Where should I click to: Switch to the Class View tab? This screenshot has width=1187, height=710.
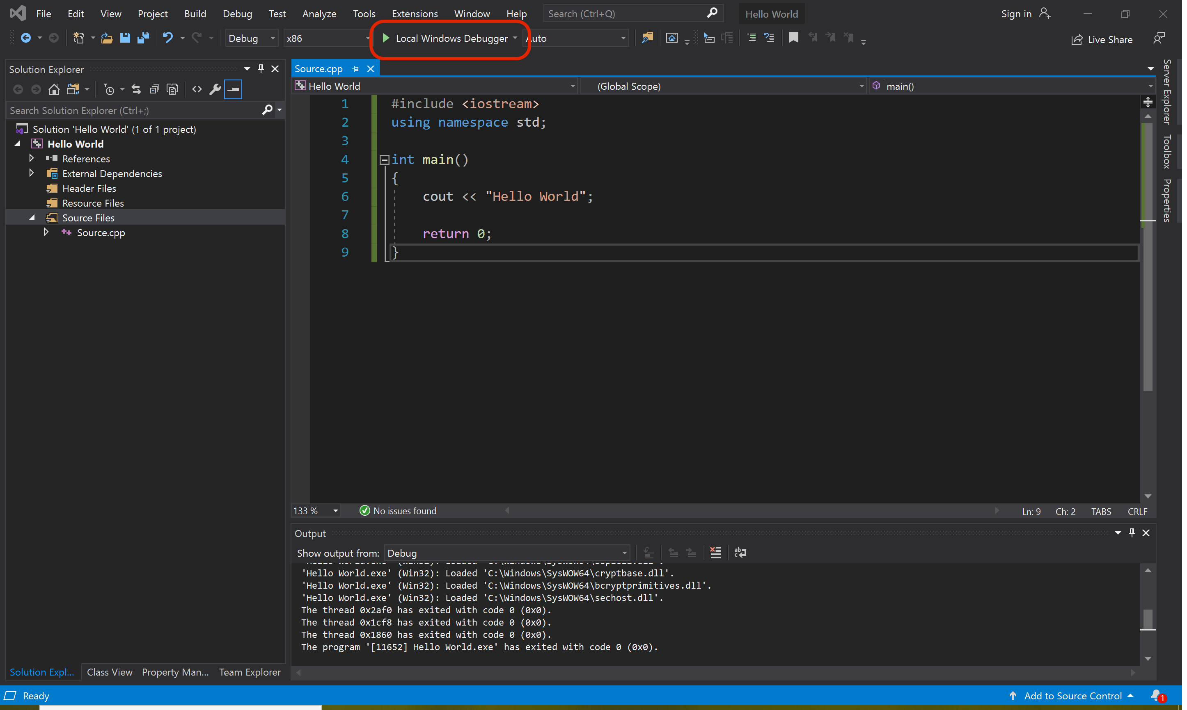click(110, 672)
